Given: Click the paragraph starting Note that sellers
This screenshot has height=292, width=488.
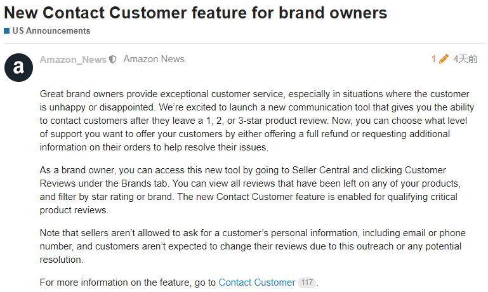Looking at the screenshot, I should pos(254,246).
